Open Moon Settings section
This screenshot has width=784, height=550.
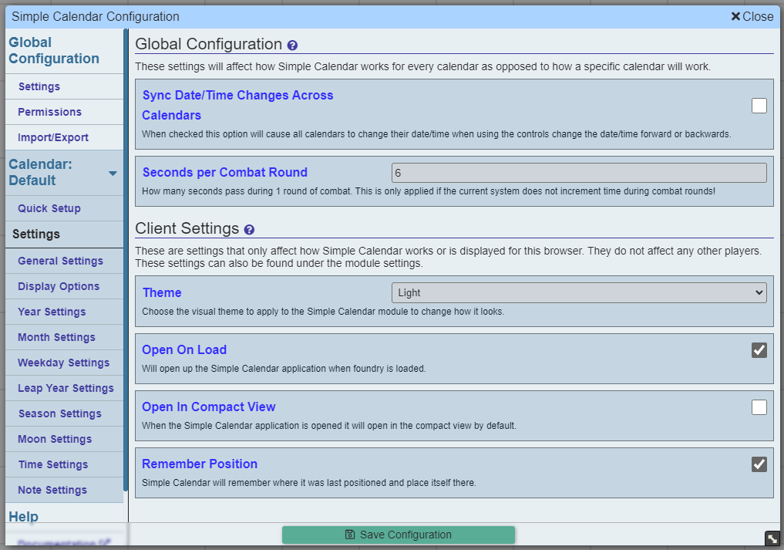(x=55, y=440)
